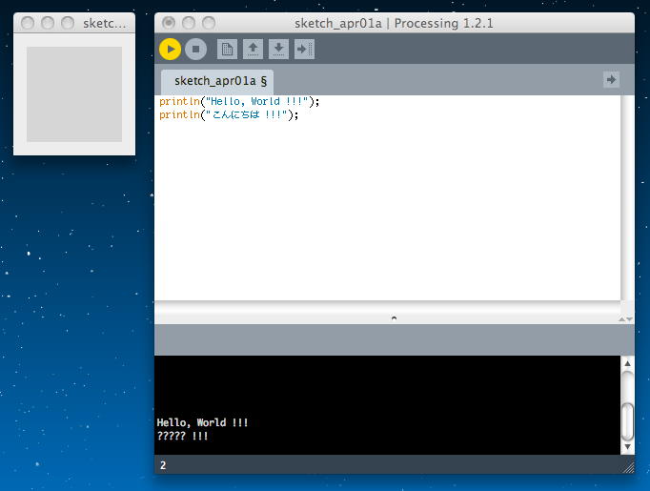Open the tab menu arrow at right
Image resolution: width=650 pixels, height=491 pixels.
coord(611,80)
